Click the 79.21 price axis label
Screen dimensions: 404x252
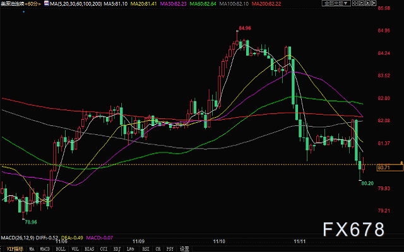[384, 211]
